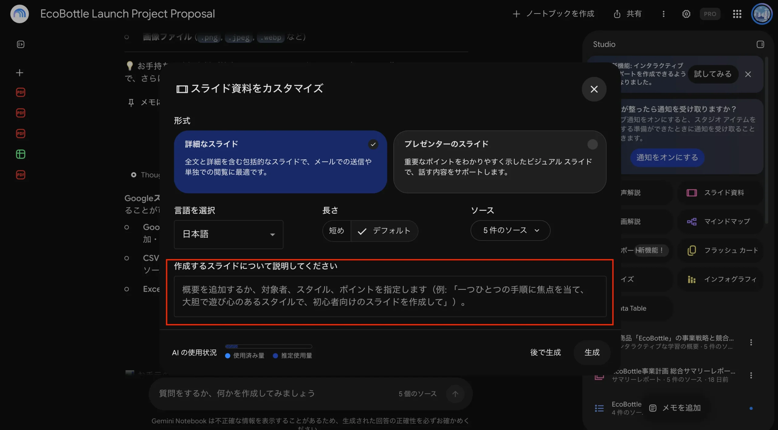Open the three-dot menu in header
This screenshot has width=778, height=430.
coord(663,14)
